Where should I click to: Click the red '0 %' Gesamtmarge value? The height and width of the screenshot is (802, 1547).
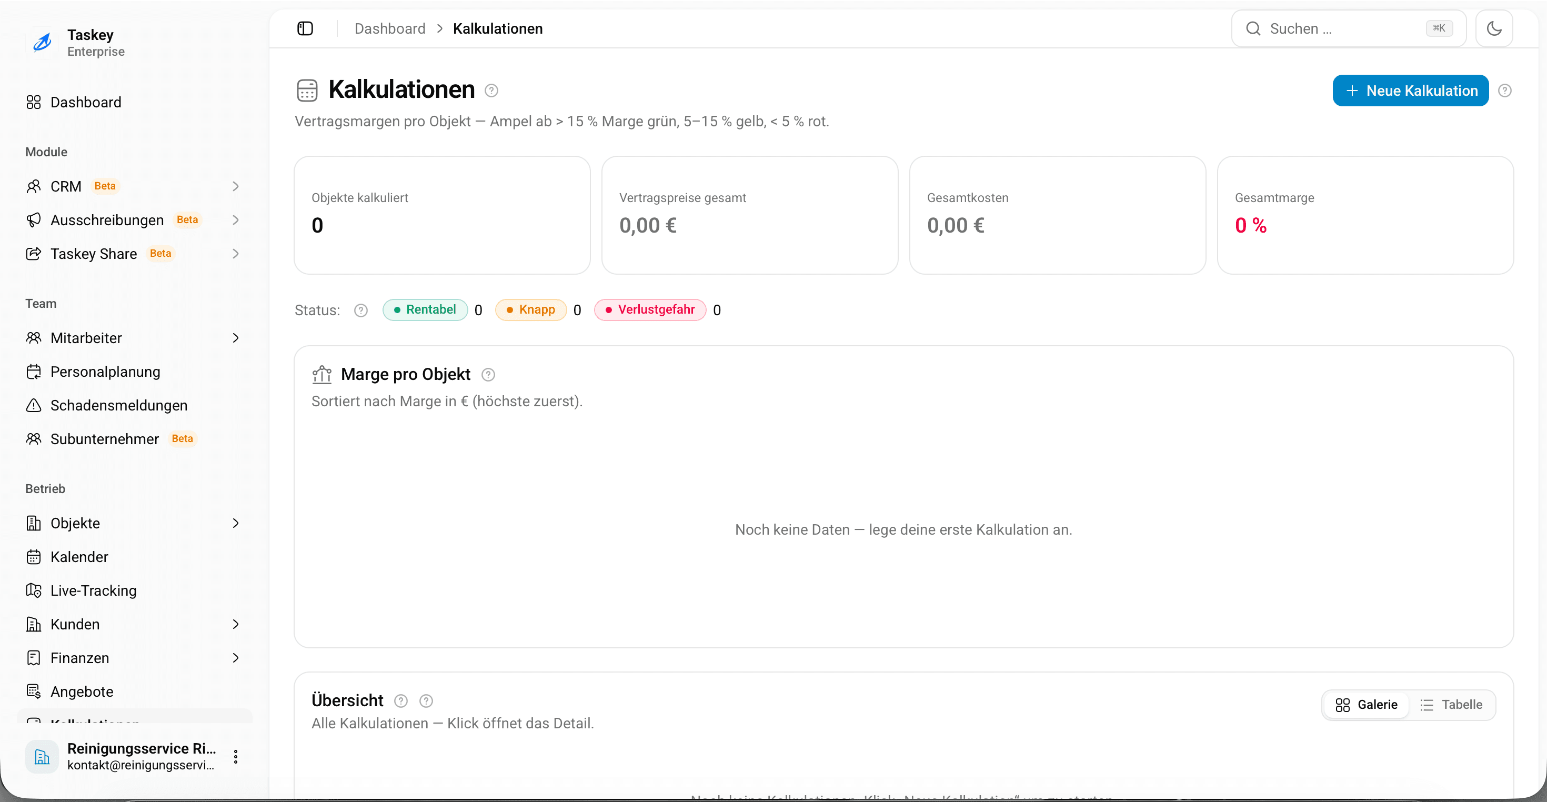click(x=1251, y=225)
